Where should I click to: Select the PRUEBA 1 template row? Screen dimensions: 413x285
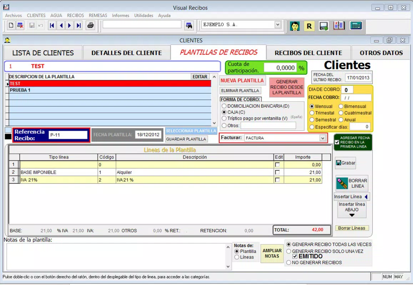point(110,90)
